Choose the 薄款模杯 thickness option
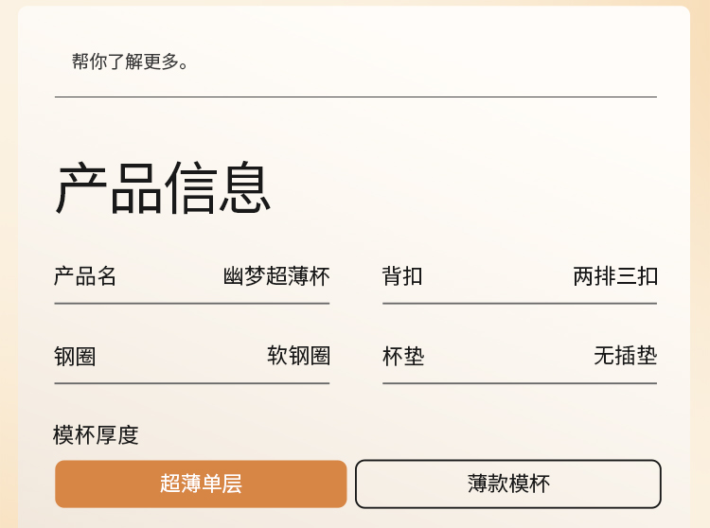The width and height of the screenshot is (710, 528). click(x=507, y=484)
